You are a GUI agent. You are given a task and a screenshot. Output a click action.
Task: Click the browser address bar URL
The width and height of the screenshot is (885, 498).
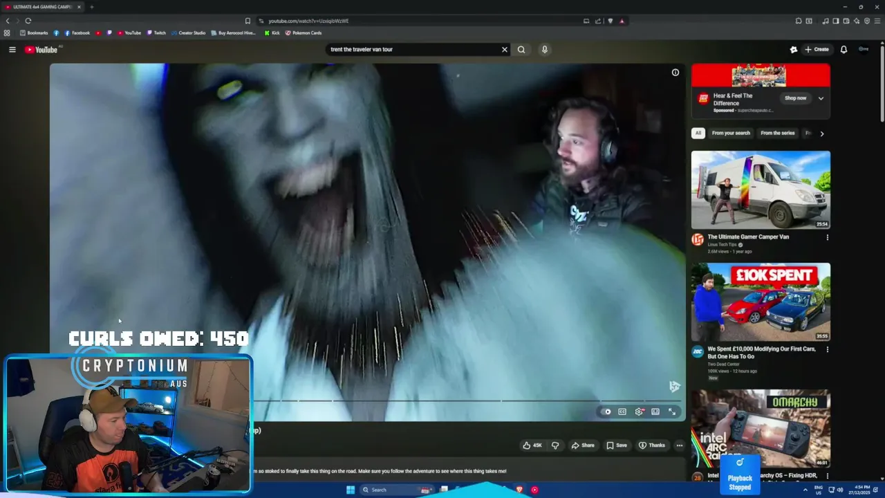(308, 21)
